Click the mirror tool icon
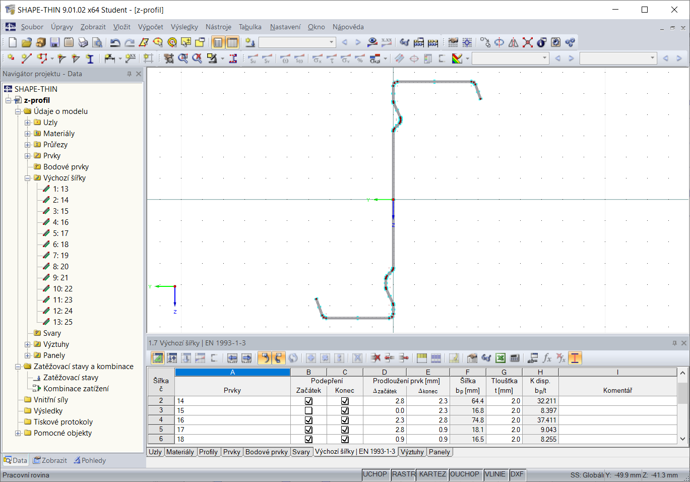Image resolution: width=690 pixels, height=482 pixels. click(x=513, y=42)
